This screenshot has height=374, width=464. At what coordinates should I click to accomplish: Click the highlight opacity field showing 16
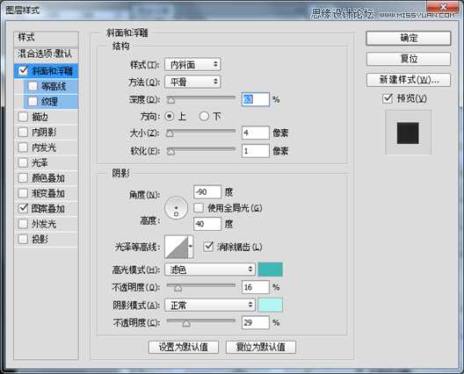(x=256, y=287)
